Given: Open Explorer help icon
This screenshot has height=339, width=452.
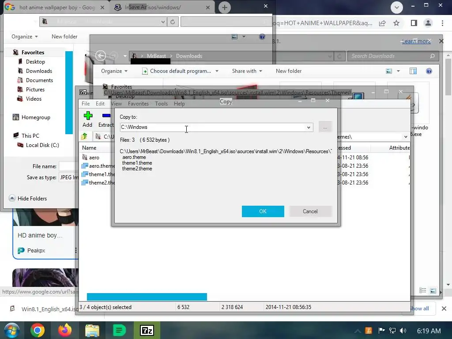Looking at the screenshot, I should [429, 71].
